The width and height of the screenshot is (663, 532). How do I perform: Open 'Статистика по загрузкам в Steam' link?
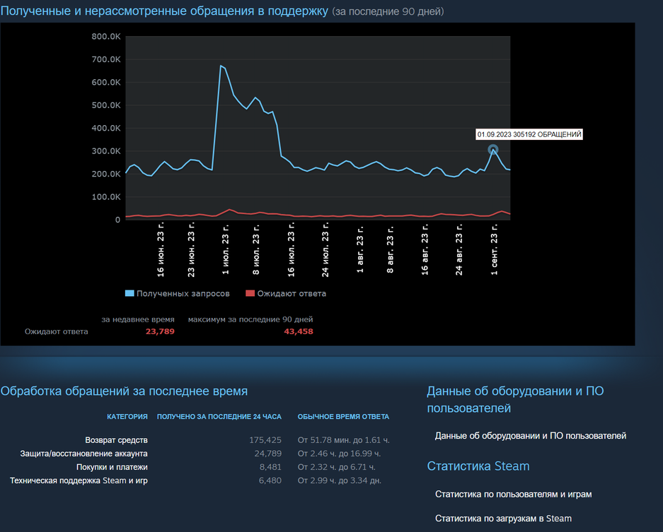(x=503, y=519)
